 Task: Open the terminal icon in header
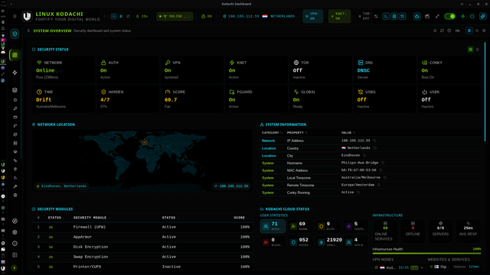tap(386, 16)
